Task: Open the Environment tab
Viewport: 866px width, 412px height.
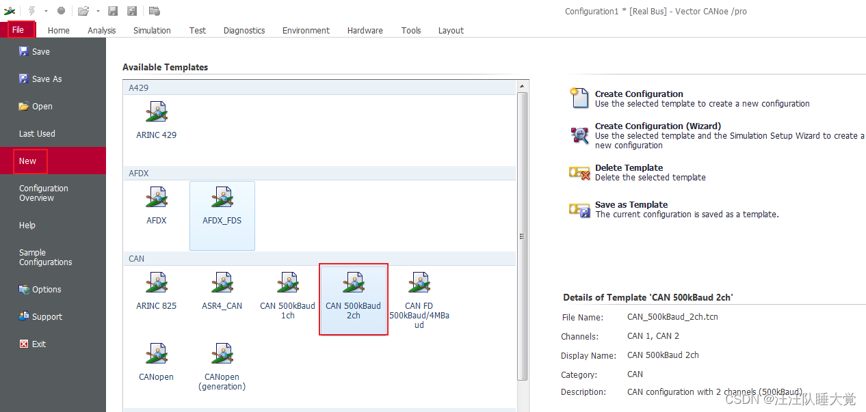Action: (306, 30)
